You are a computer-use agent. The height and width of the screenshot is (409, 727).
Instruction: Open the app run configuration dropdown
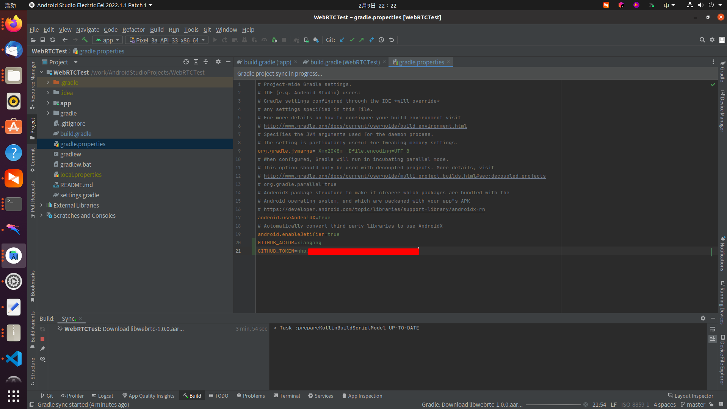click(107, 40)
